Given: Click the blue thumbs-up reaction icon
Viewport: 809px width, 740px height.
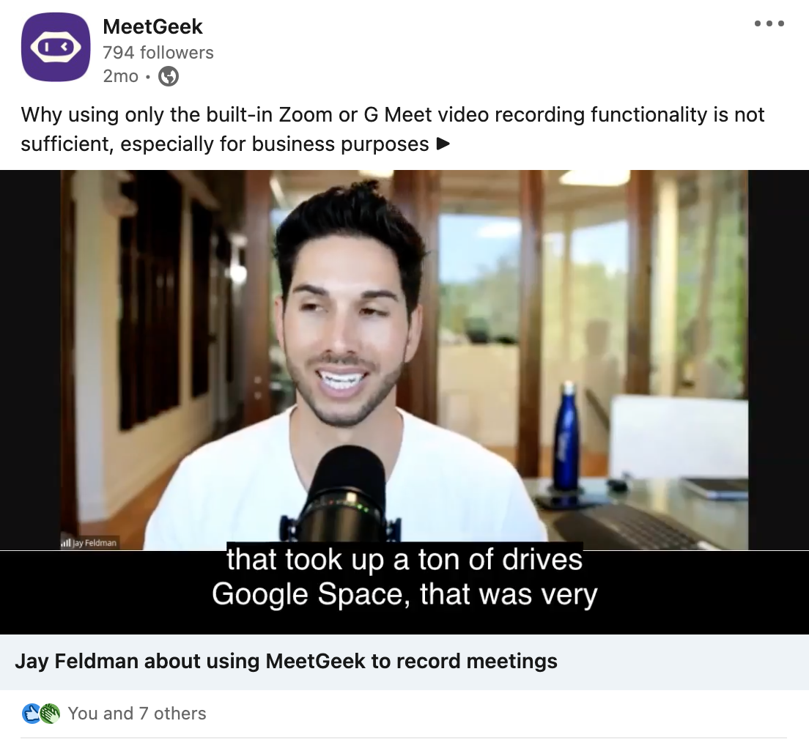Looking at the screenshot, I should click(32, 714).
